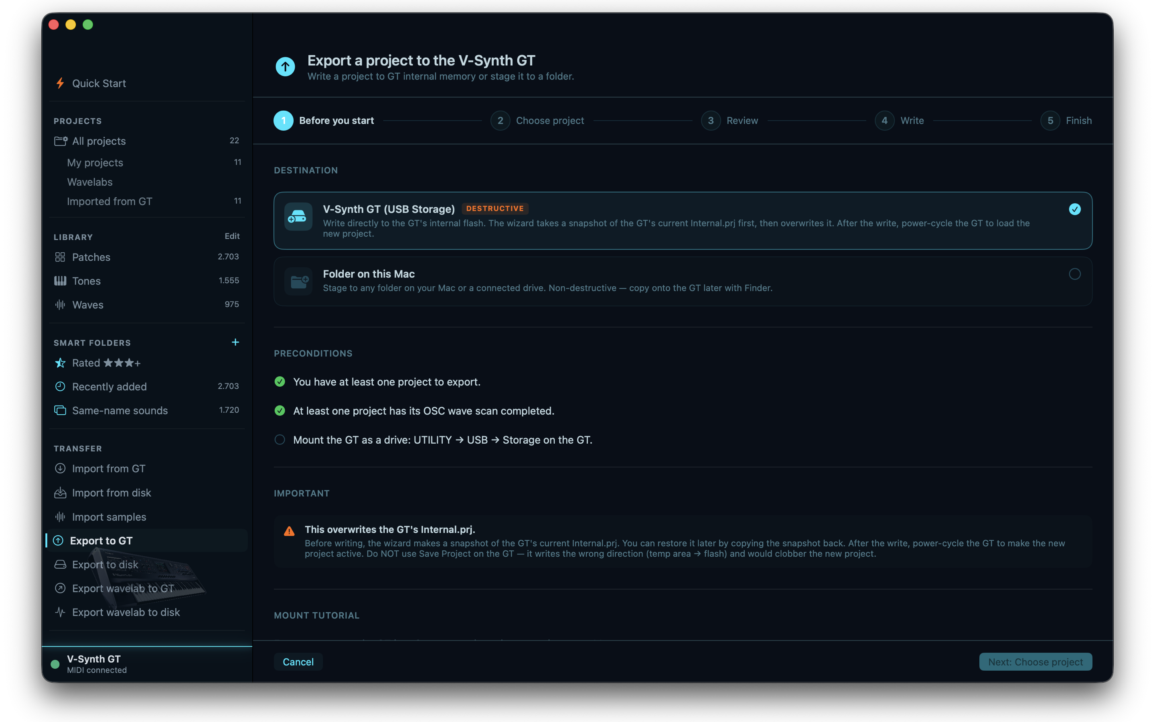This screenshot has height=722, width=1155.
Task: Click the Same-name sounds count 1.720
Action: pos(229,410)
